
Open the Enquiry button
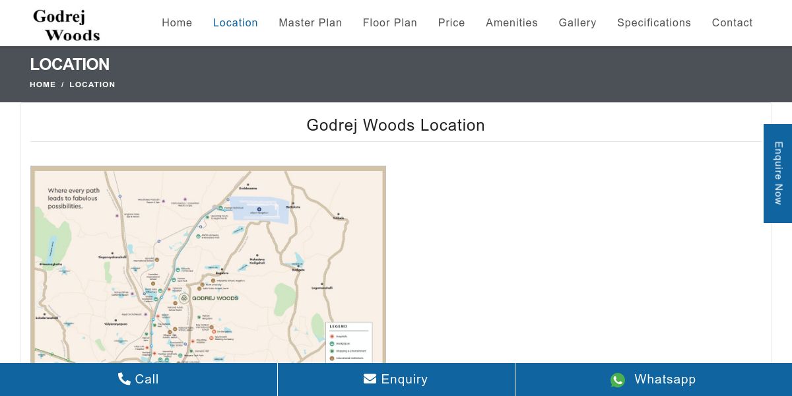[396, 379]
